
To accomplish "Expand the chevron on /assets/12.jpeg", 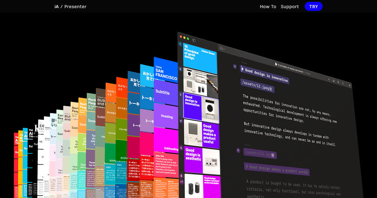I will point(271,89).
